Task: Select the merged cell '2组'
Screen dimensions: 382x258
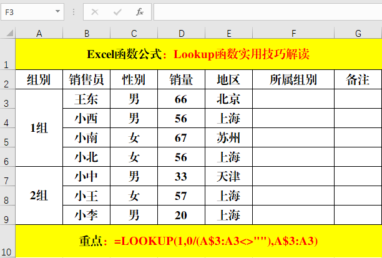Action: [39, 196]
